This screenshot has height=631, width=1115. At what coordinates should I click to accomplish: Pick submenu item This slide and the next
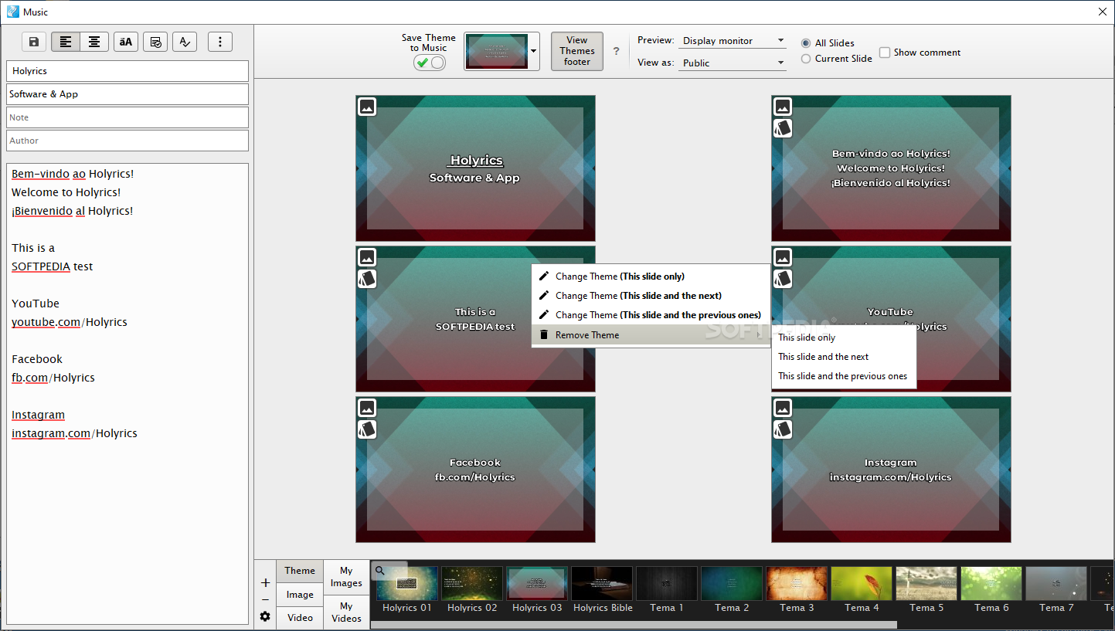(844, 357)
